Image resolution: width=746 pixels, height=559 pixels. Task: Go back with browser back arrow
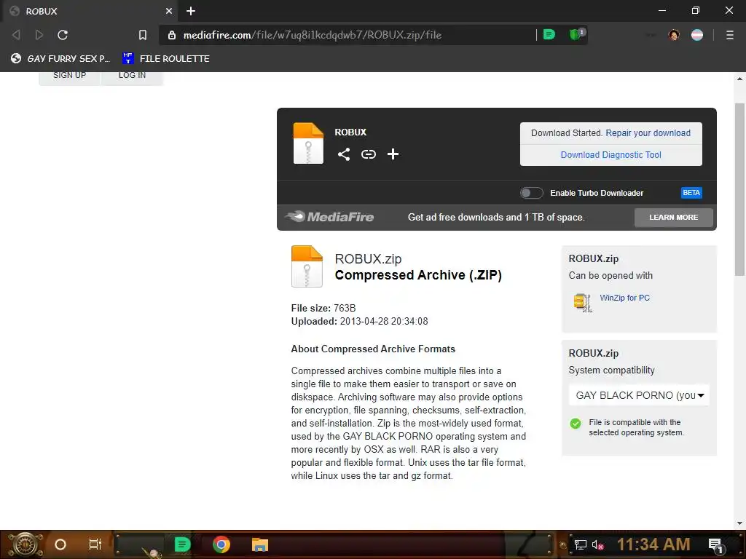[16, 35]
